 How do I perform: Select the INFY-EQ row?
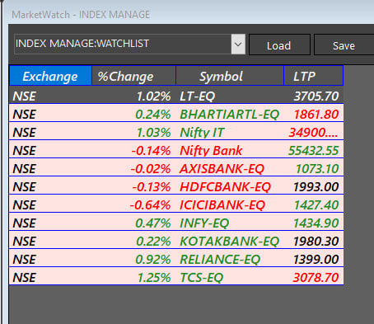coord(176,222)
